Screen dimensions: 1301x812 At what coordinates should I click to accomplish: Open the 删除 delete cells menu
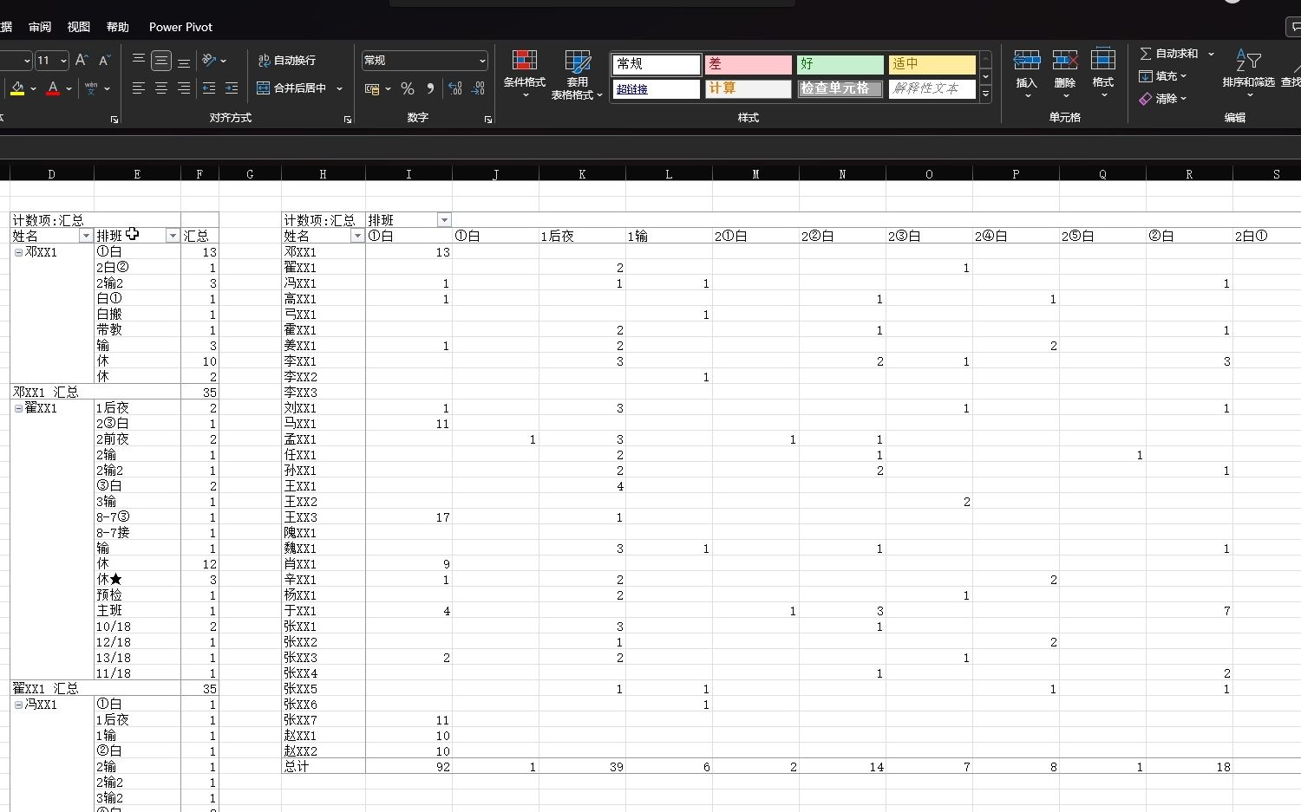(x=1065, y=74)
